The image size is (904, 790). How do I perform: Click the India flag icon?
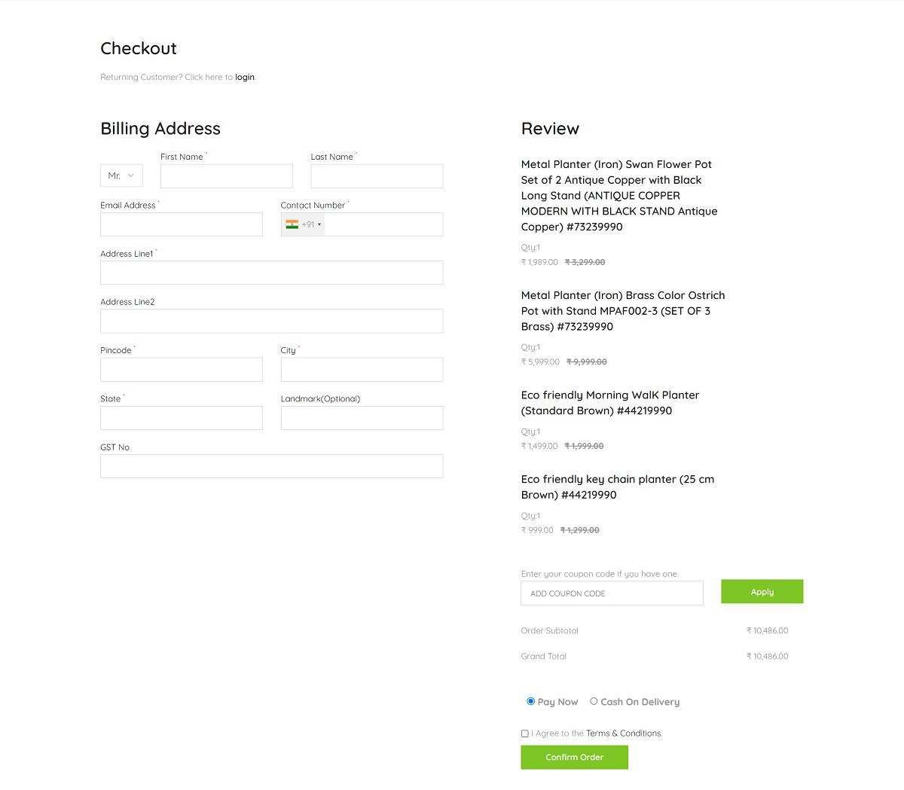[x=292, y=224]
